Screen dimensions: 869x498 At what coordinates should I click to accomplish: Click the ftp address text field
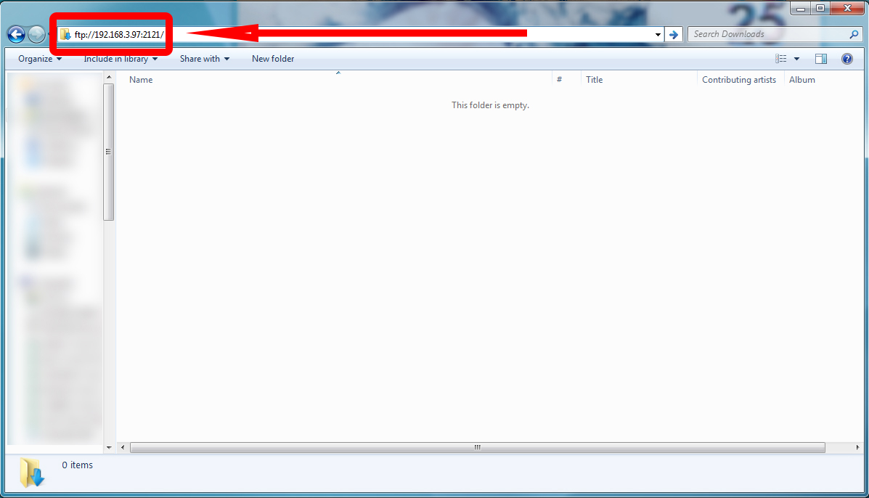363,34
